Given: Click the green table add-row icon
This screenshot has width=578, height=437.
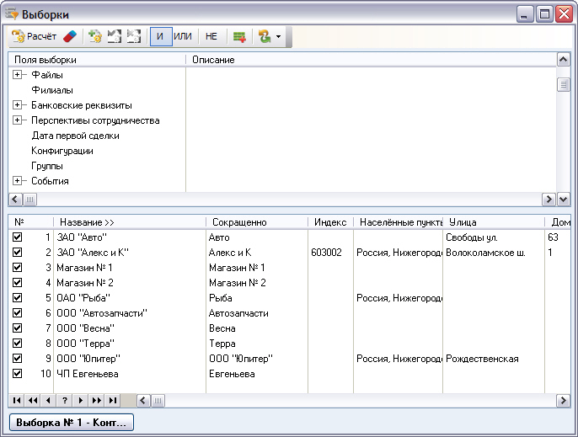Looking at the screenshot, I should point(239,36).
